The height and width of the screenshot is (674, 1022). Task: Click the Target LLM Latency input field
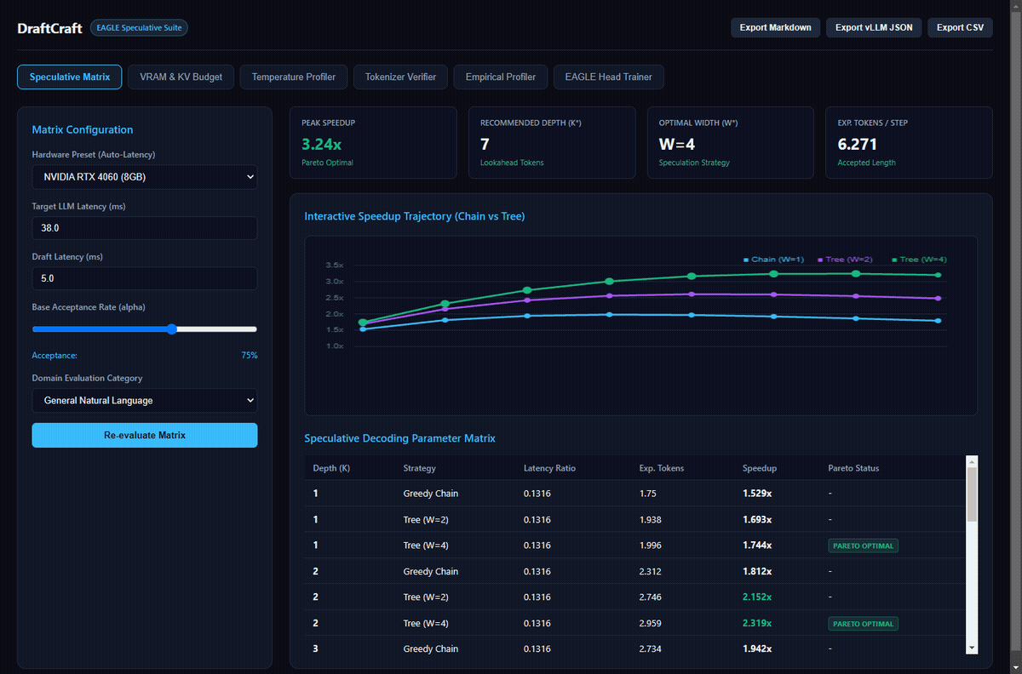point(145,228)
